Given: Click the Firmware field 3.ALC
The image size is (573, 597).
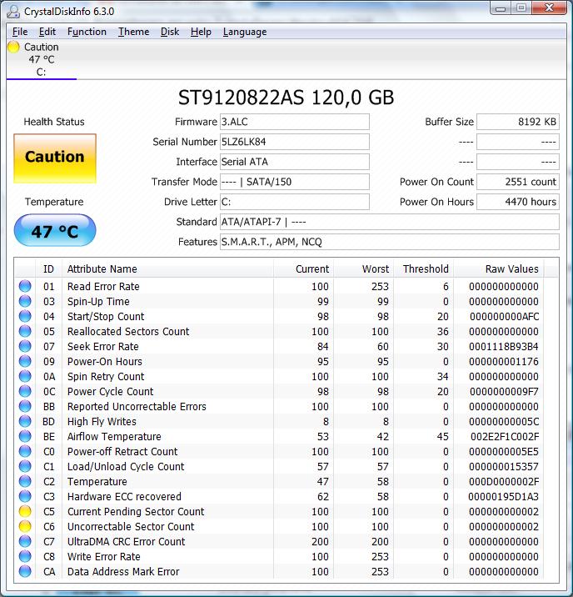Looking at the screenshot, I should 294,122.
